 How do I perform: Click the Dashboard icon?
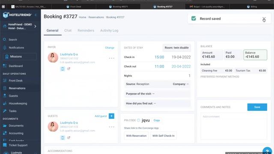(x=5, y=66)
